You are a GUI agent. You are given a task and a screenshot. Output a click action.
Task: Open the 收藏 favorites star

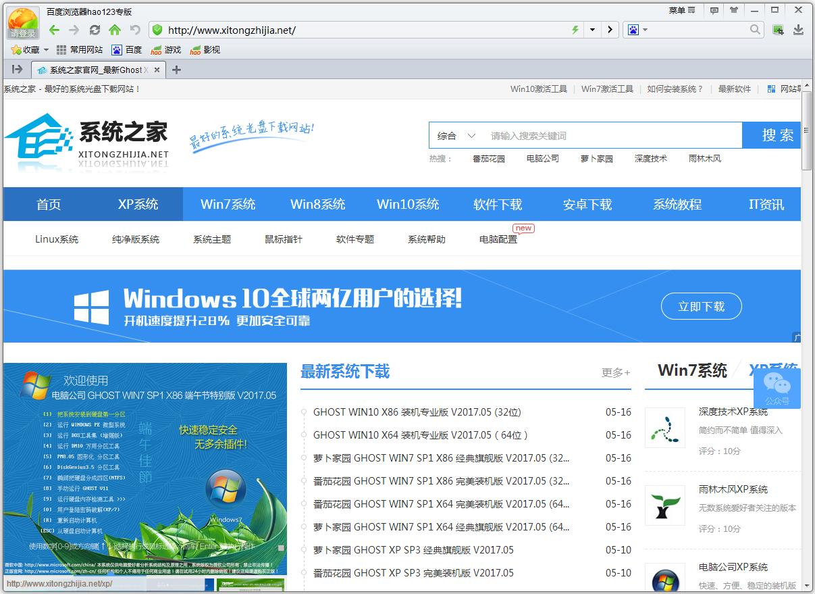[x=26, y=50]
